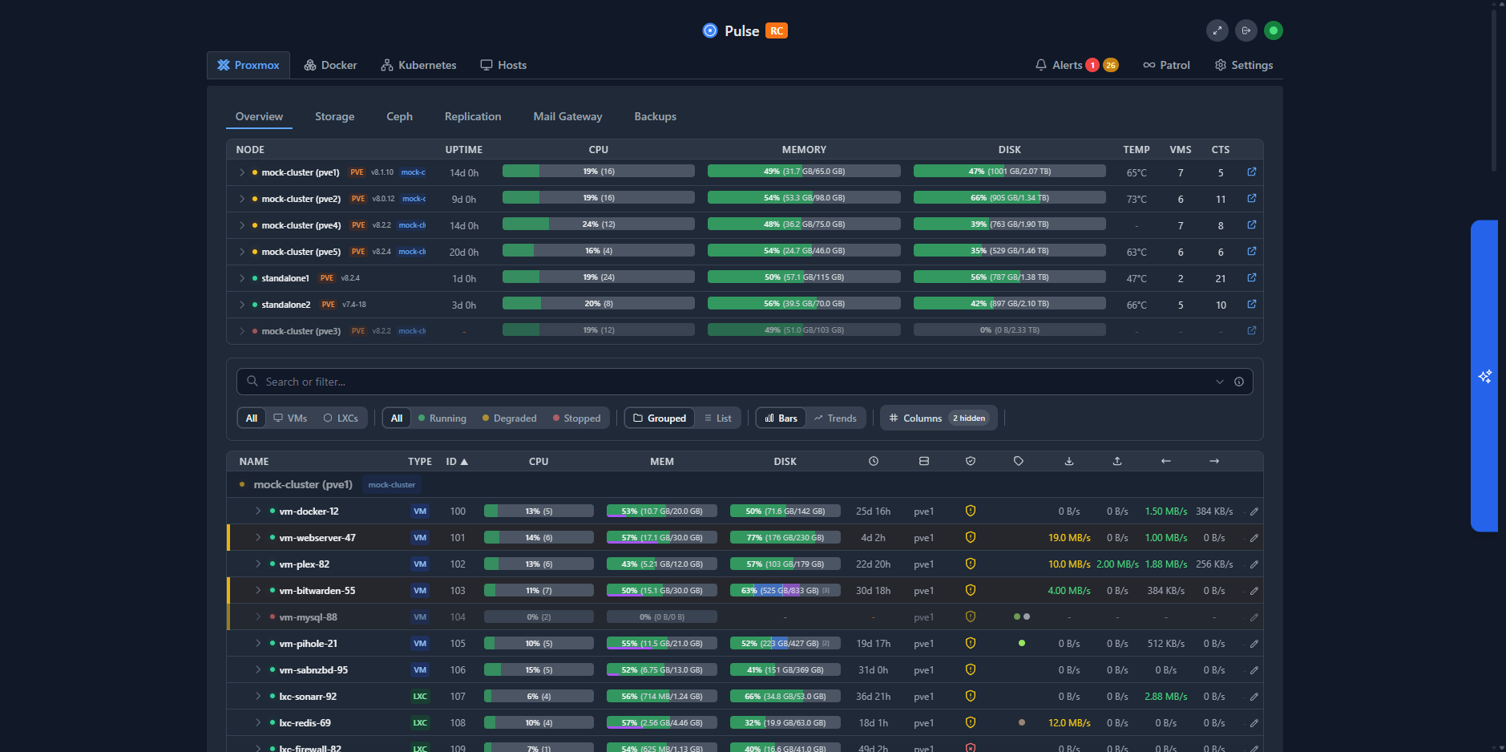This screenshot has height=752, width=1506.
Task: Select the All guest type filter
Action: point(251,418)
